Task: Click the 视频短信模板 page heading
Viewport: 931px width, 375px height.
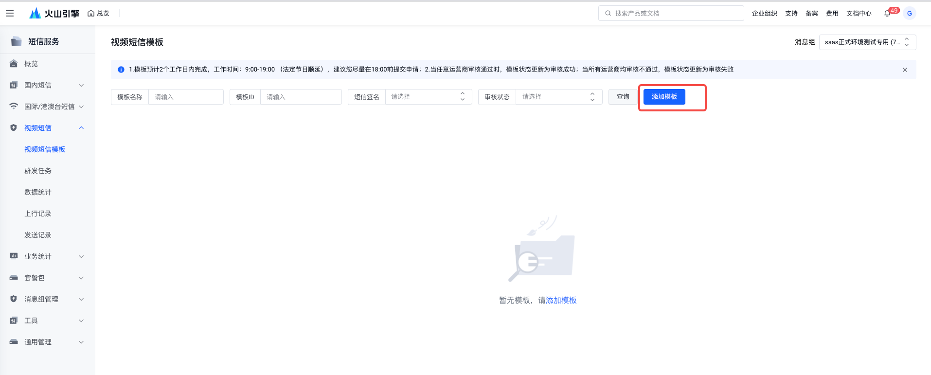Action: pyautogui.click(x=137, y=42)
